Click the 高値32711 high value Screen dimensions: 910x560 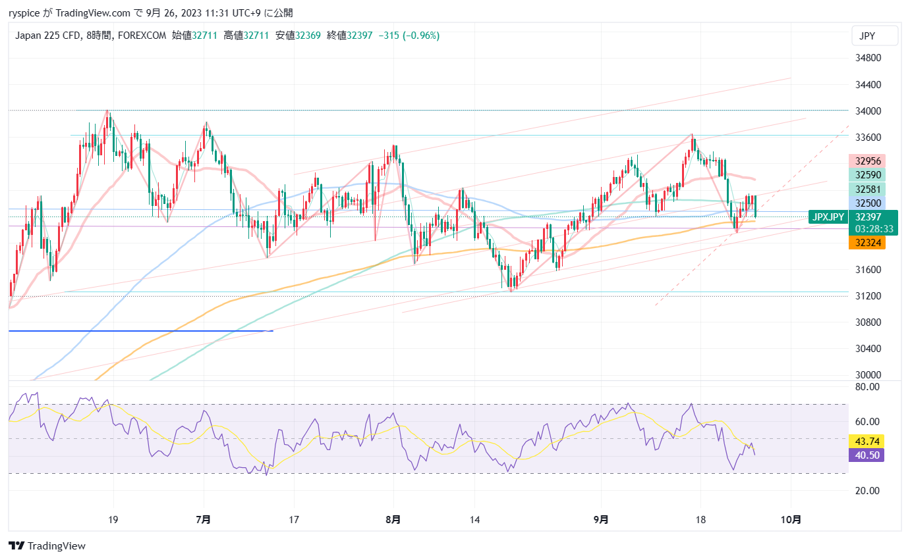tap(246, 36)
